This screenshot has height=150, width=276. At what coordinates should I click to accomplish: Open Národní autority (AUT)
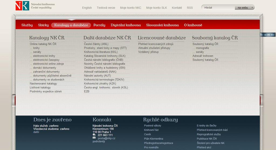pos(97,76)
